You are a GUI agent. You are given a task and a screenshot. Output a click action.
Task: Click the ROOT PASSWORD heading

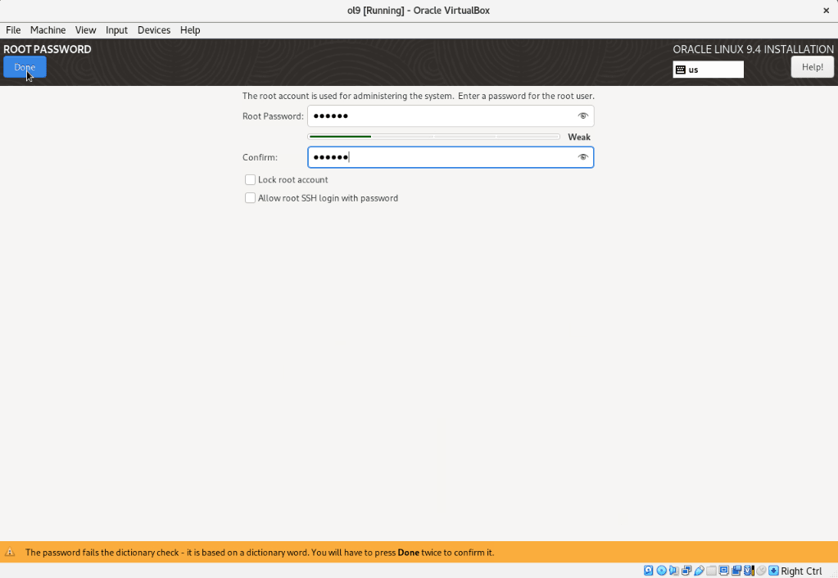pos(47,49)
